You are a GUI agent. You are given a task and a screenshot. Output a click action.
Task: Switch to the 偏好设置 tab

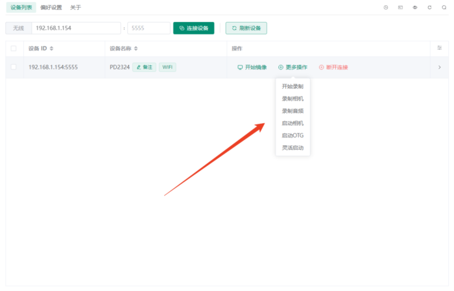tap(51, 7)
